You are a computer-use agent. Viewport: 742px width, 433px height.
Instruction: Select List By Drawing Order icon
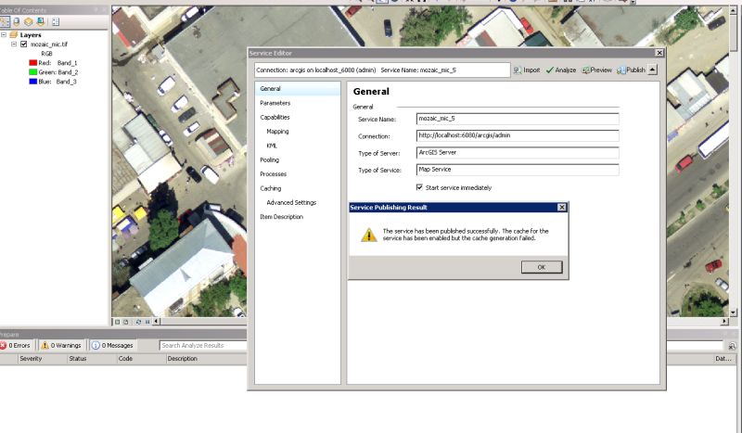pos(5,21)
